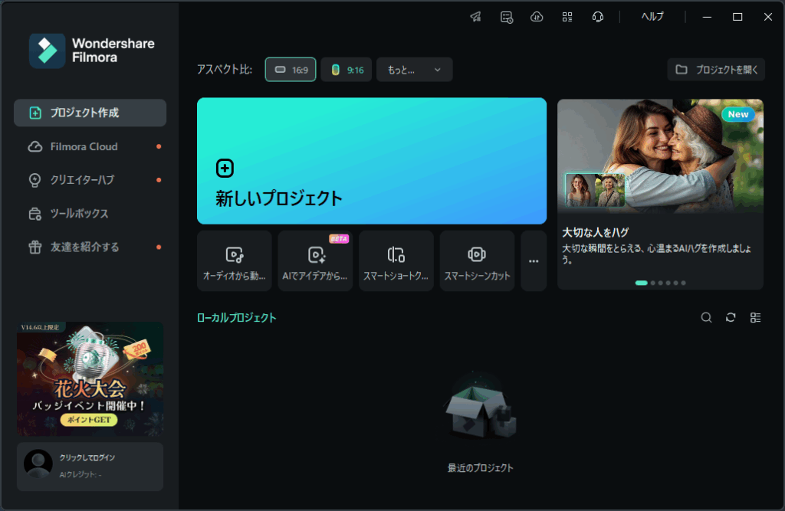The width and height of the screenshot is (785, 511).
Task: Refresh the local projects list
Action: click(x=731, y=318)
